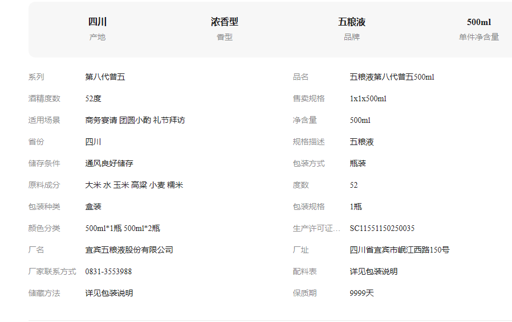Click the 储存条件 attribute label
This screenshot has height=322, width=512.
point(44,163)
